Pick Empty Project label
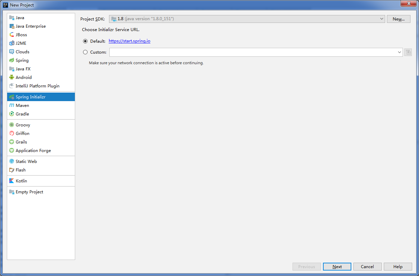 point(29,192)
